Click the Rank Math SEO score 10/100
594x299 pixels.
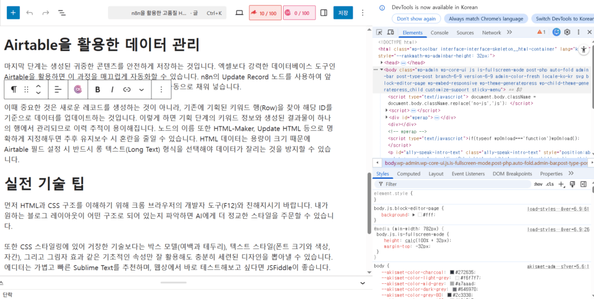[265, 13]
